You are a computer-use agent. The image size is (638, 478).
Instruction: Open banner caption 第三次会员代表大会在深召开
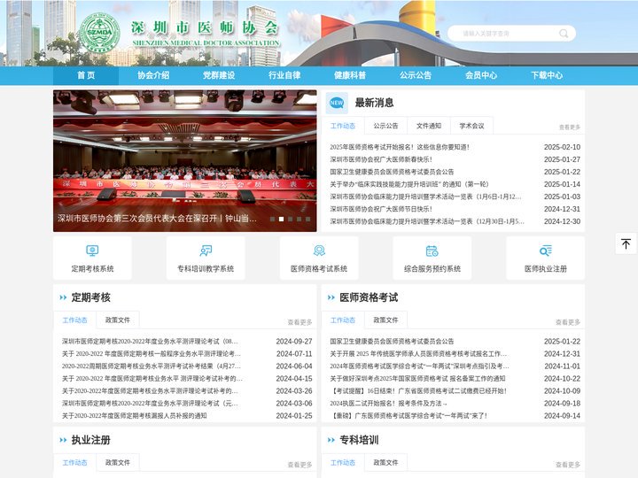pos(157,219)
